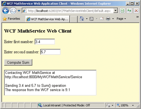Image resolution: width=141 pixels, height=109 pixels.
Task: Click the second number input field
Action: coord(50,52)
